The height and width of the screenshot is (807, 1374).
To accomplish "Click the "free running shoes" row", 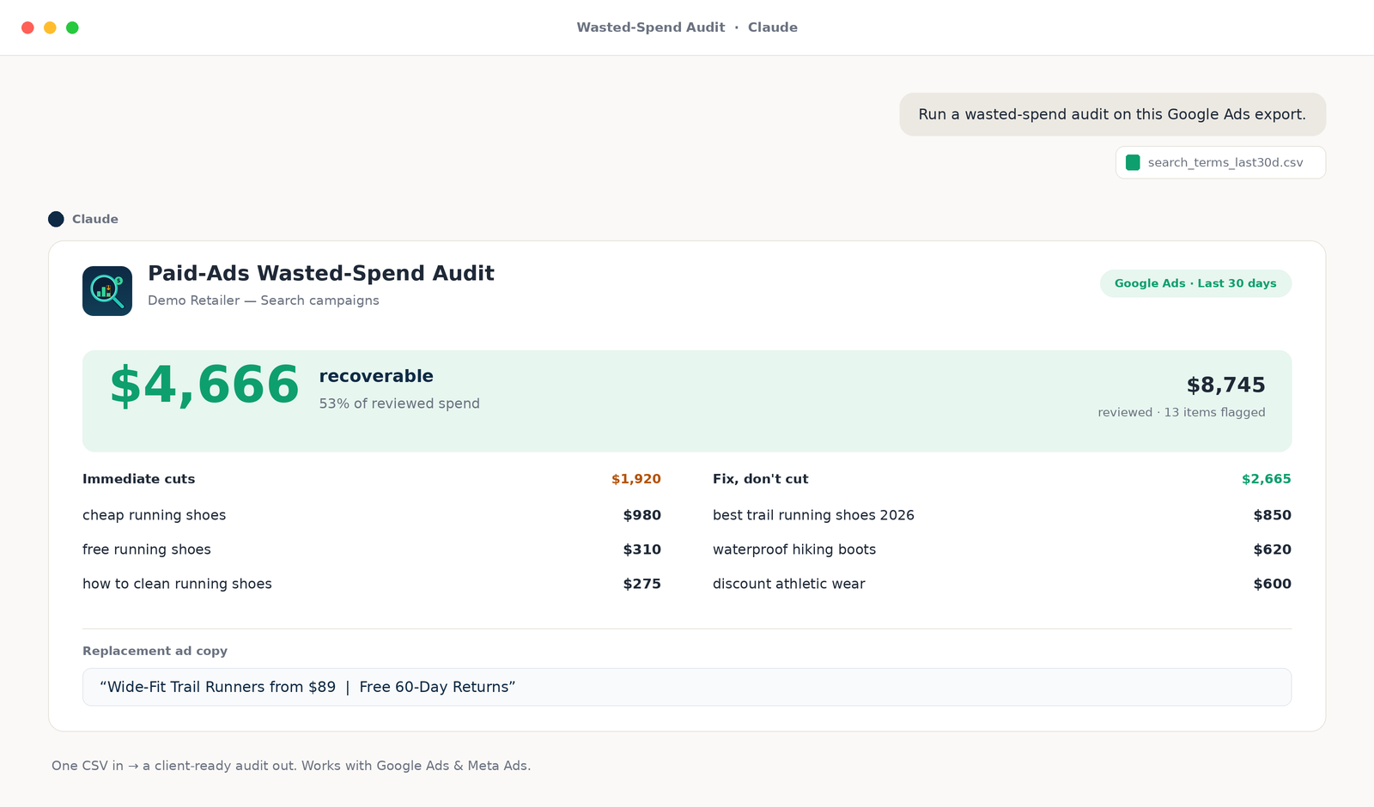I will tap(372, 549).
